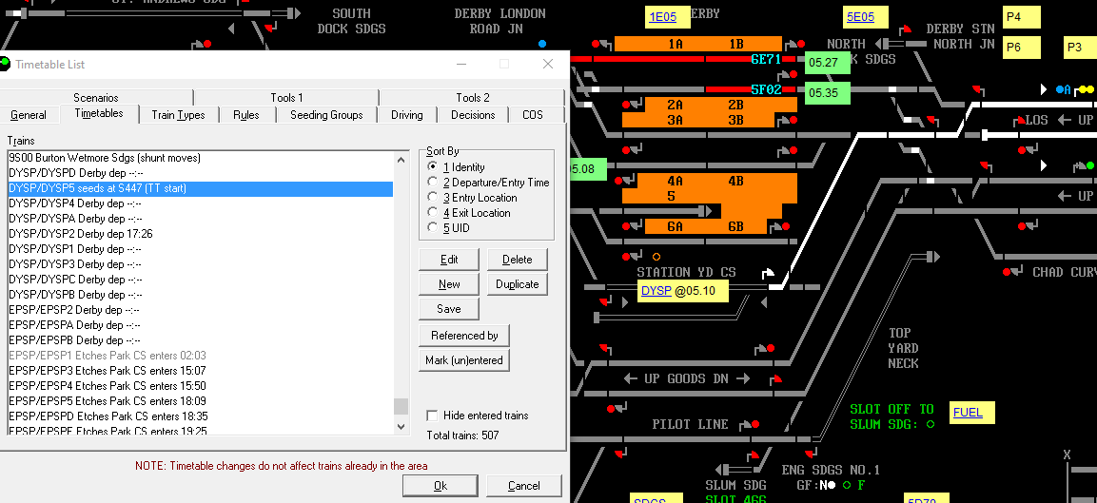The height and width of the screenshot is (503, 1097).
Task: Click platform 1A/1B orange block
Action: pyautogui.click(x=697, y=44)
